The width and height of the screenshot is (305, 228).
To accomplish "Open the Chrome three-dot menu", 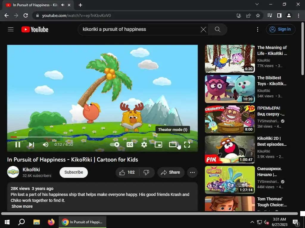I will tap(298, 15).
